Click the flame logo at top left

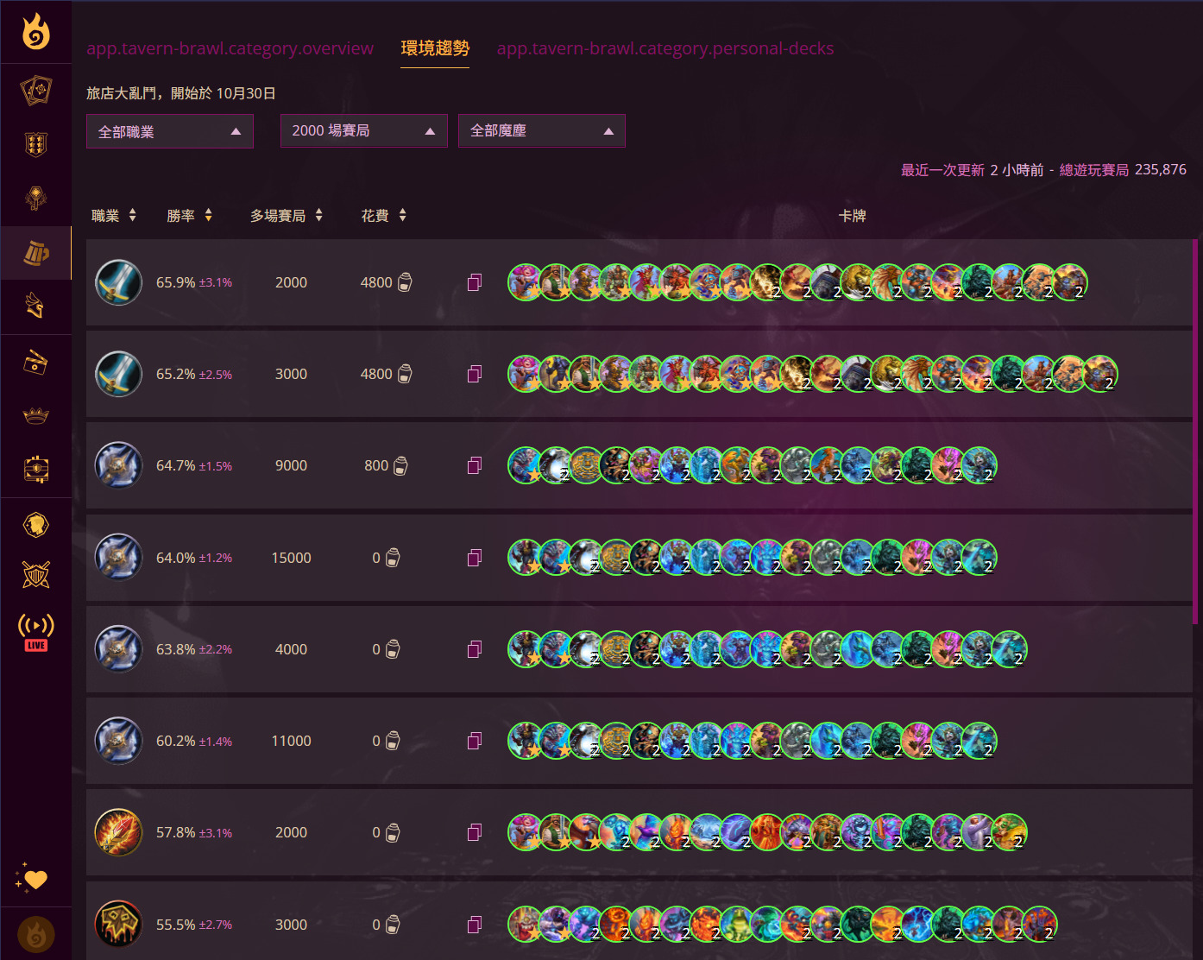pos(35,32)
